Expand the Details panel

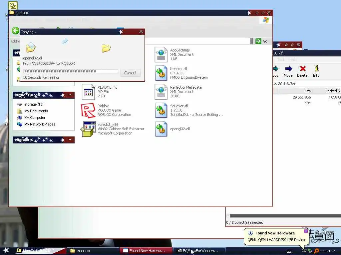(70, 140)
